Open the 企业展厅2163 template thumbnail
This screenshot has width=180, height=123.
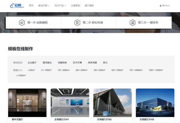(x=155, y=102)
